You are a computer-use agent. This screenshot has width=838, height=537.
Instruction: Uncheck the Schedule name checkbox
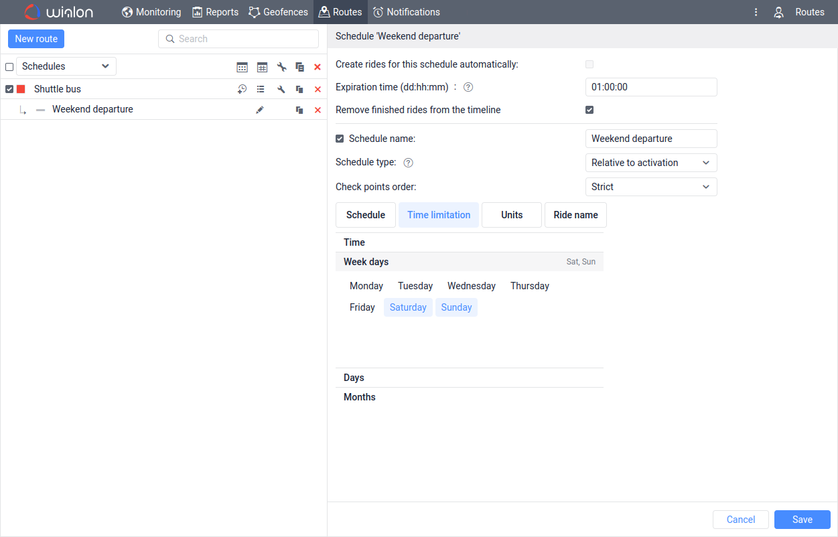tap(340, 139)
